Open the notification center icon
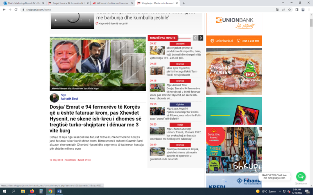 click(x=308, y=191)
